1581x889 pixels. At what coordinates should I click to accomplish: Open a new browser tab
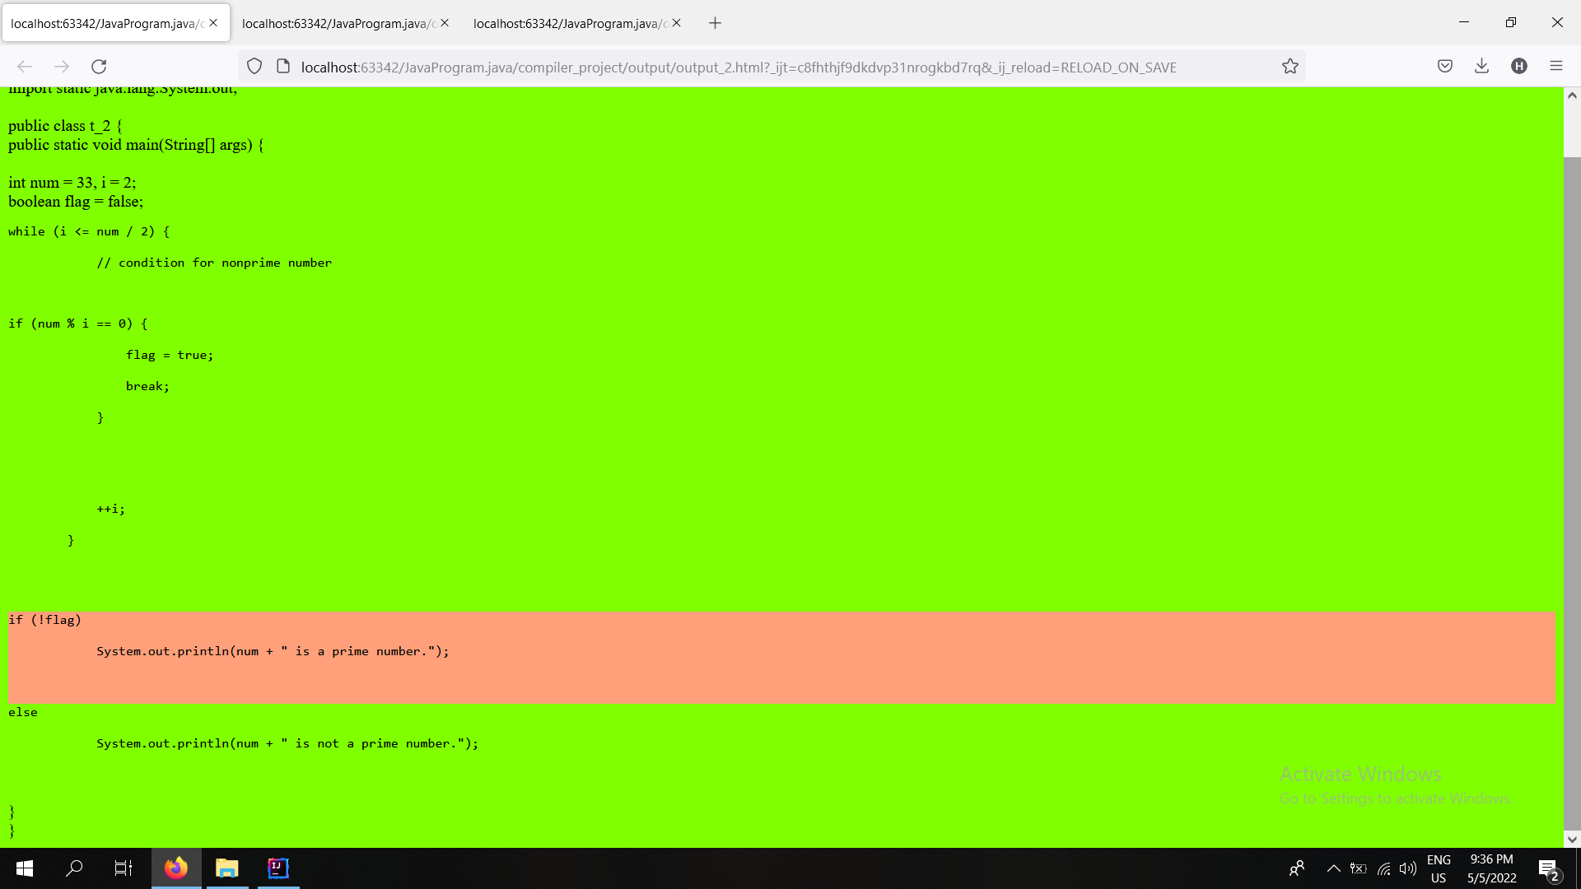coord(714,22)
